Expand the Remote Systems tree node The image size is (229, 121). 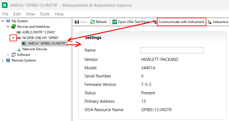3,60
